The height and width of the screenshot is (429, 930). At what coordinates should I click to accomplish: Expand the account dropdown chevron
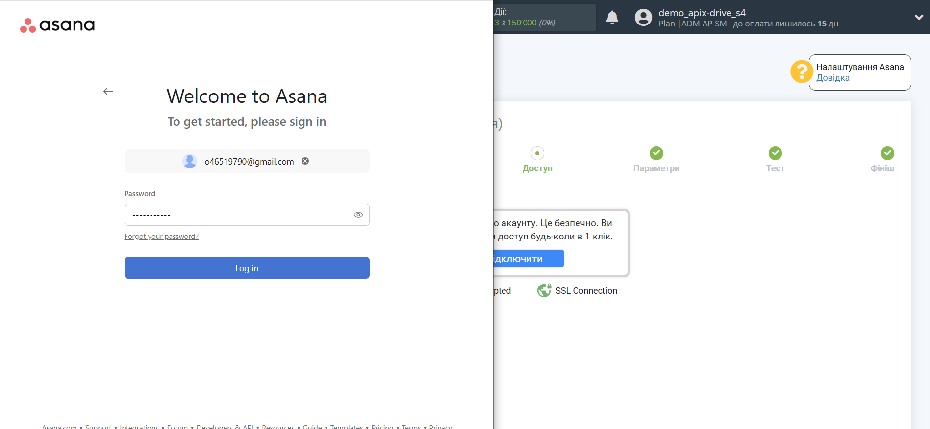pos(919,17)
